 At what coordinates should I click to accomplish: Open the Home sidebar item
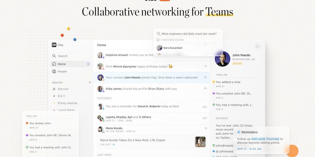(x=70, y=64)
